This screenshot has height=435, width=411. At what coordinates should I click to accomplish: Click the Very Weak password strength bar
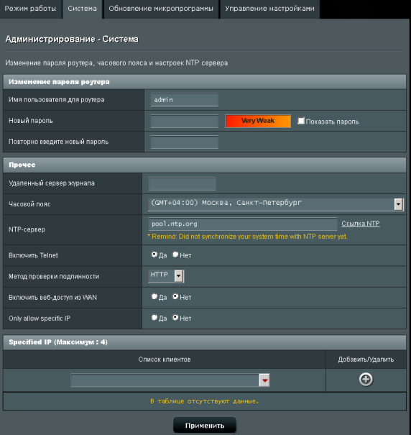point(258,121)
